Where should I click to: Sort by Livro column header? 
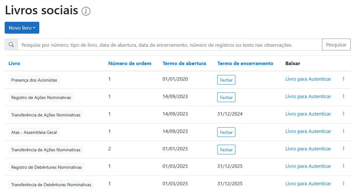14,64
